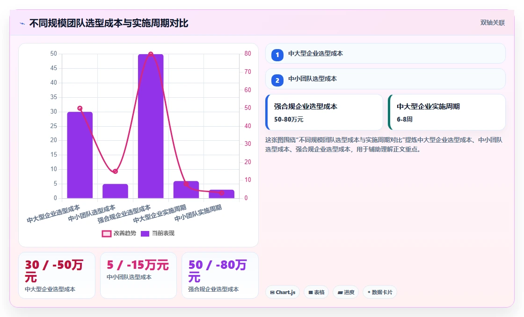Image resolution: width=524 pixels, height=317 pixels.
Task: Click the lightning icon beside the chart title
Action: [x=22, y=23]
